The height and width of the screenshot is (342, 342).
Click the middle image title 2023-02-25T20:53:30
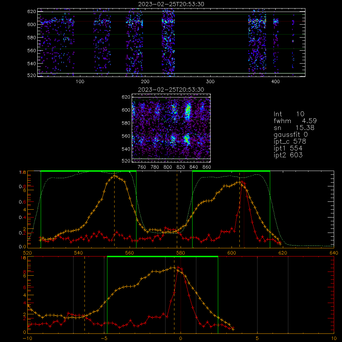(x=171, y=90)
